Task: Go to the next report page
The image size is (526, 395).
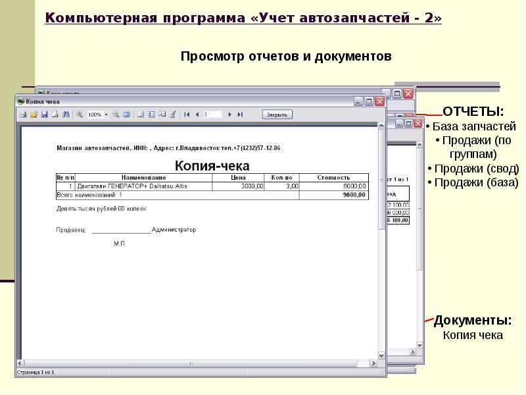Action: tap(229, 115)
